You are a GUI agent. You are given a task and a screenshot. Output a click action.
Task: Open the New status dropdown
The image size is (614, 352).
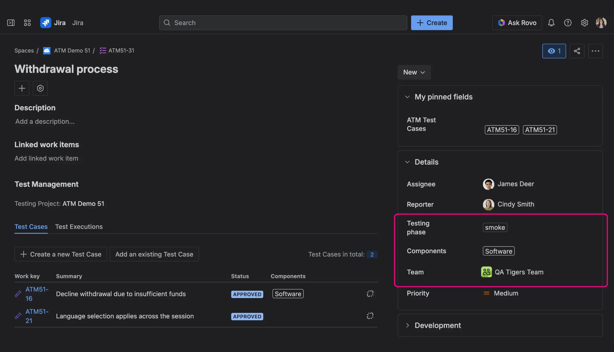(x=414, y=72)
